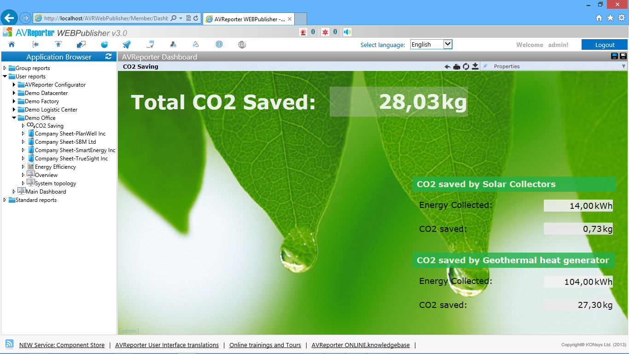This screenshot has height=354, width=629.
Task: Open the Overview tree item
Action: [46, 175]
